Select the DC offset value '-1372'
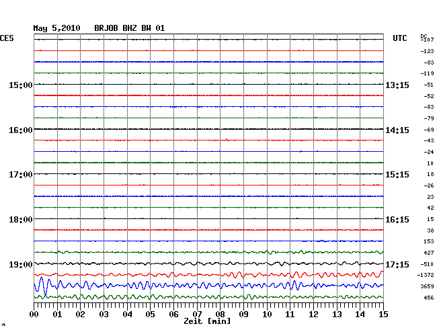 426,275
